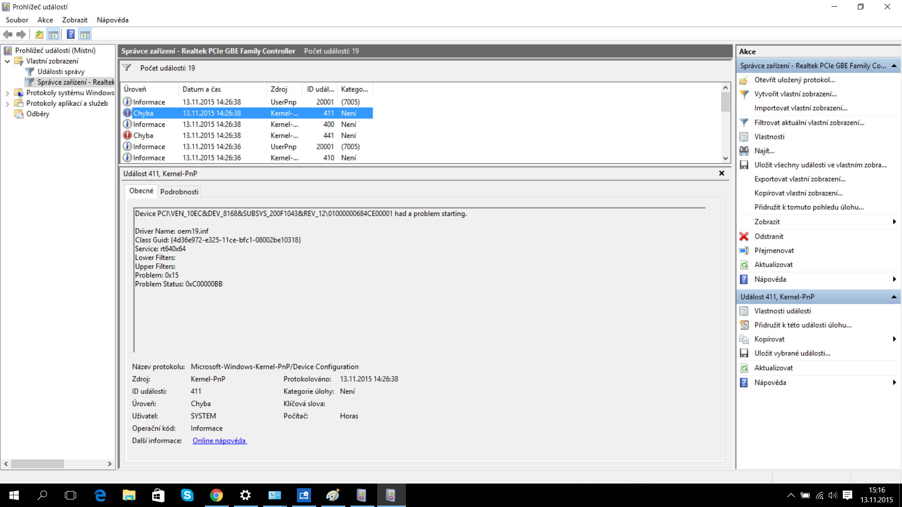Close the event details preview pane
Image resolution: width=902 pixels, height=507 pixels.
tap(722, 173)
